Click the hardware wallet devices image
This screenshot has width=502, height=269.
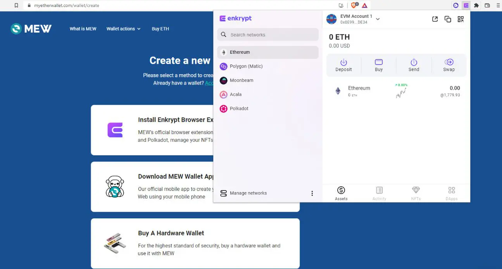(115, 243)
